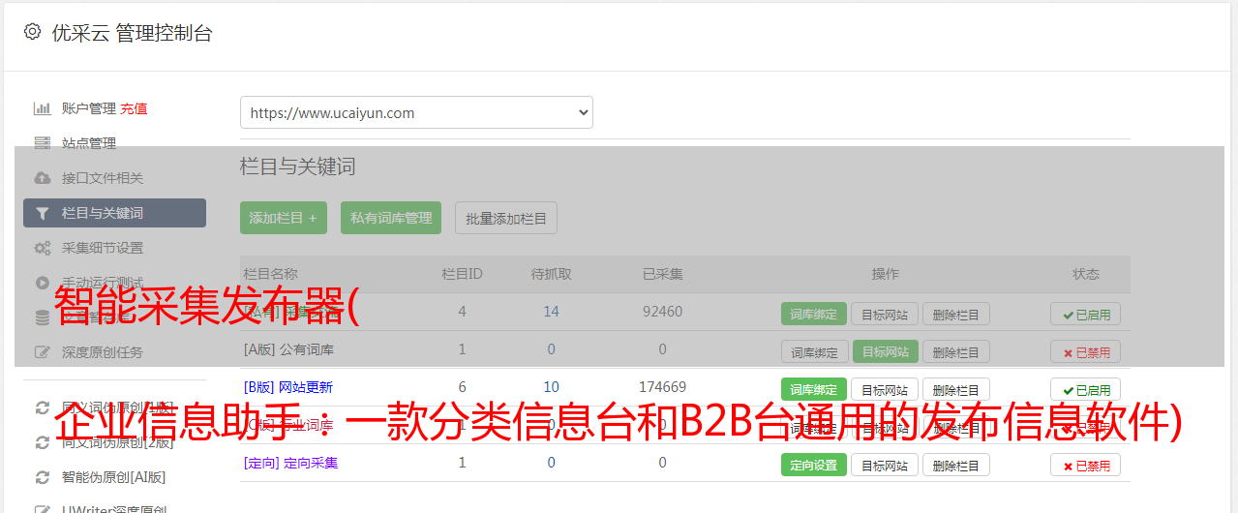The width and height of the screenshot is (1238, 513).
Task: Click 词库绑定 for 公有词库 row
Action: point(814,351)
